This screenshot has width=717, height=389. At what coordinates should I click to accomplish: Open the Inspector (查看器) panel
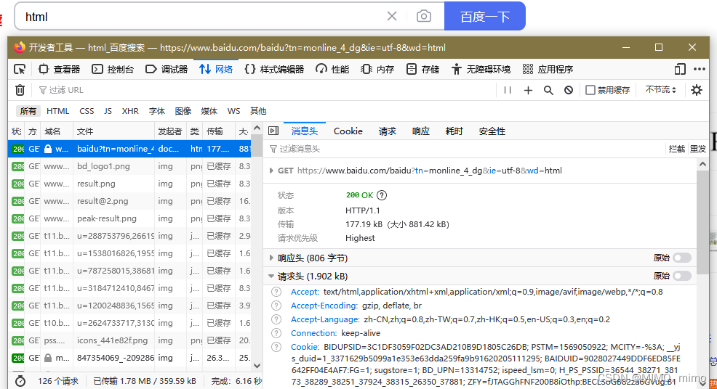[x=60, y=70]
